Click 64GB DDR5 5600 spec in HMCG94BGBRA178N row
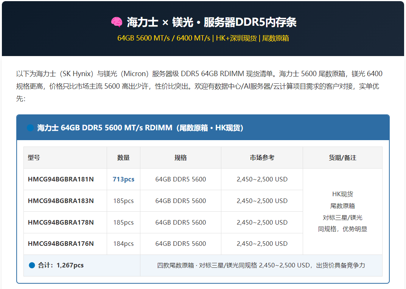Viewport: 406px width, 289px height. point(180,222)
